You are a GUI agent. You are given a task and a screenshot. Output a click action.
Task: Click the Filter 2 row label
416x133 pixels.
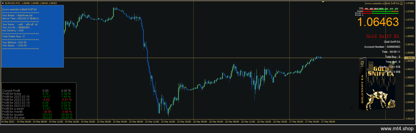(x=359, y=15)
